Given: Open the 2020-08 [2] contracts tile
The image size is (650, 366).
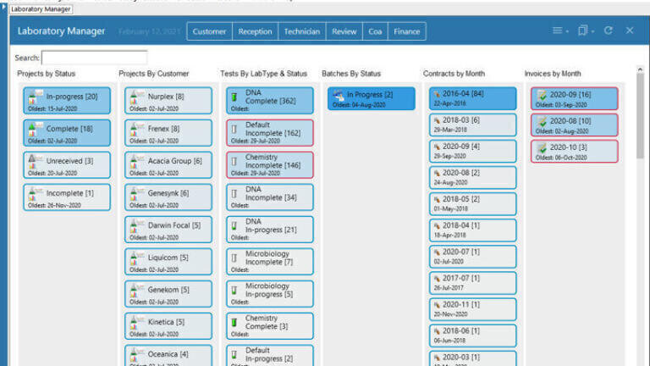Looking at the screenshot, I should click(x=473, y=178).
